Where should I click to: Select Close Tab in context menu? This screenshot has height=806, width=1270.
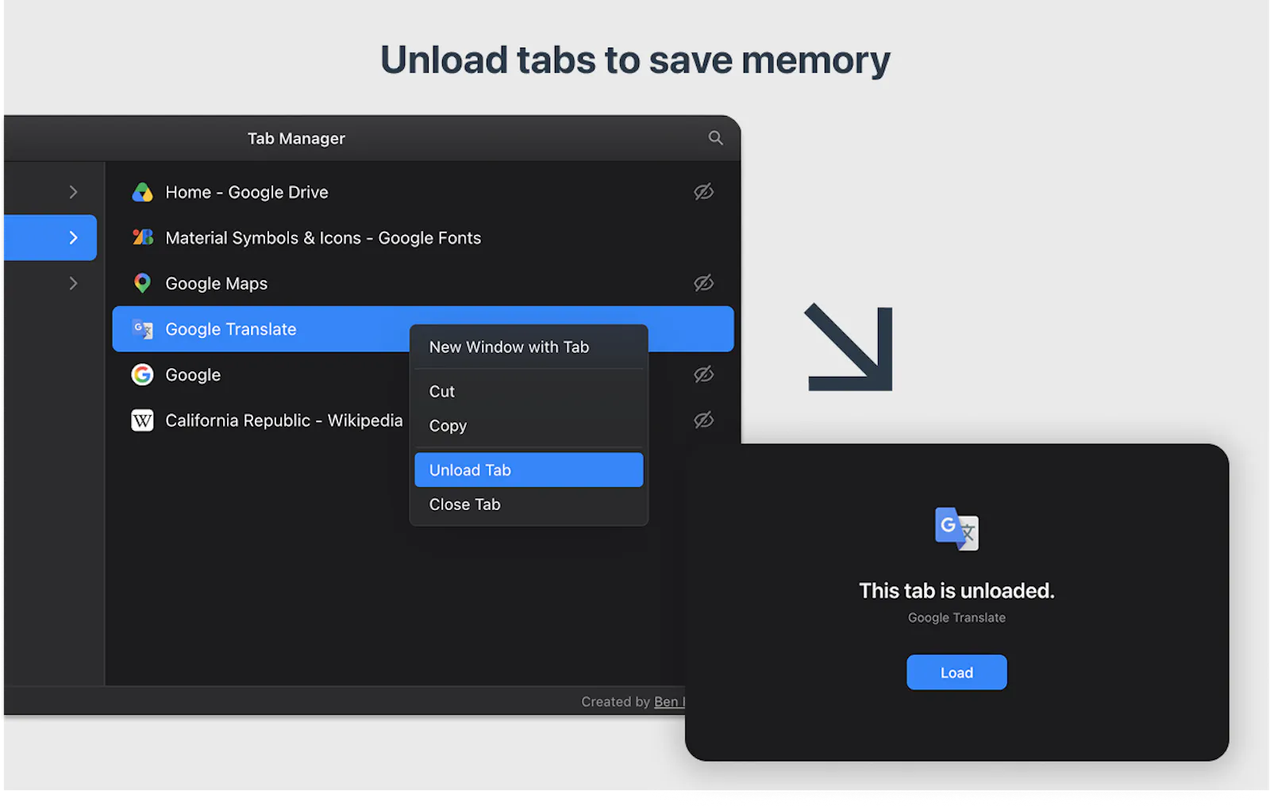529,505
